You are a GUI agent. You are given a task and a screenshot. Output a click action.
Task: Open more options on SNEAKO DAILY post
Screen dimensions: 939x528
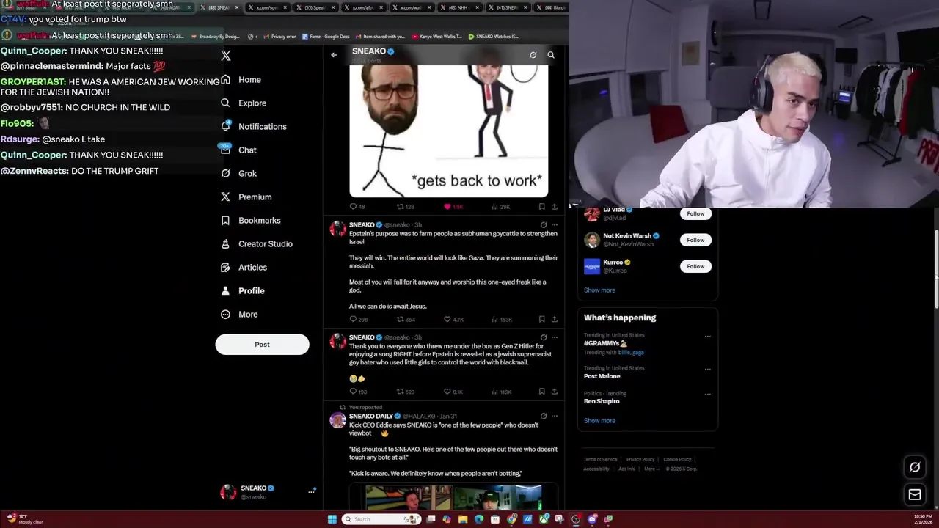coord(554,416)
